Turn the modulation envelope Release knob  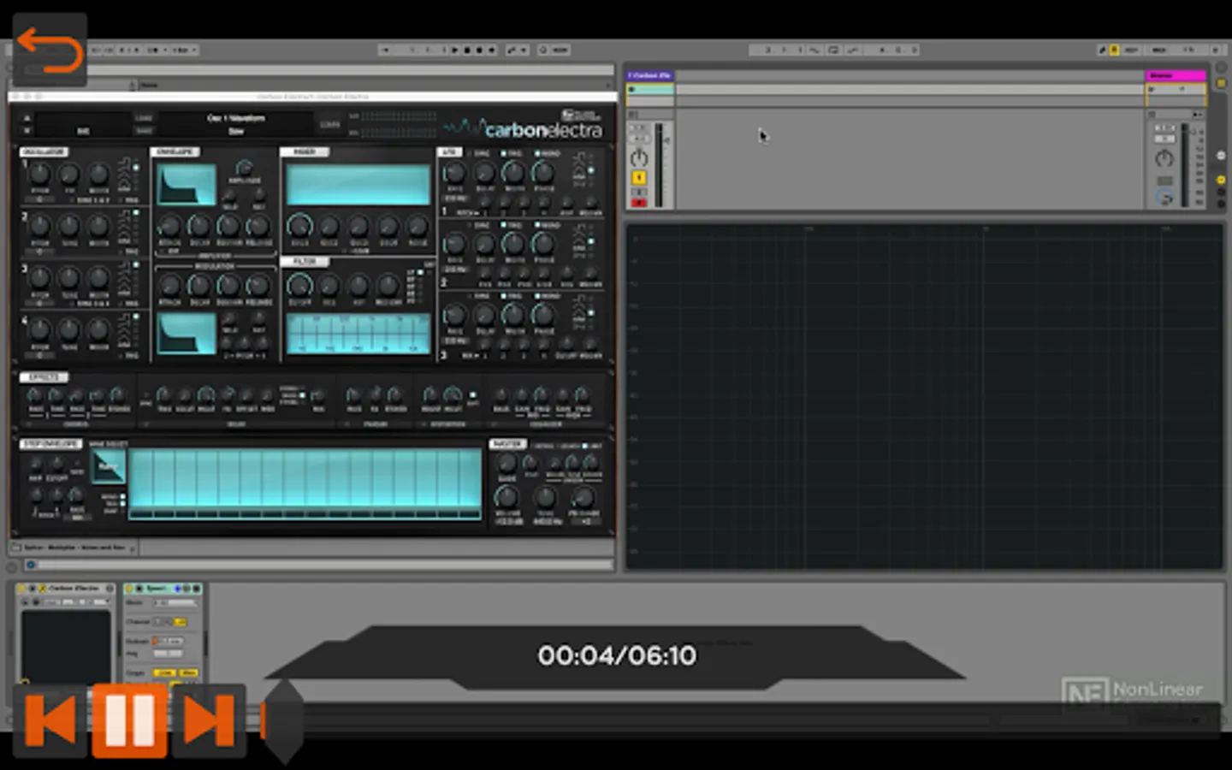point(258,286)
